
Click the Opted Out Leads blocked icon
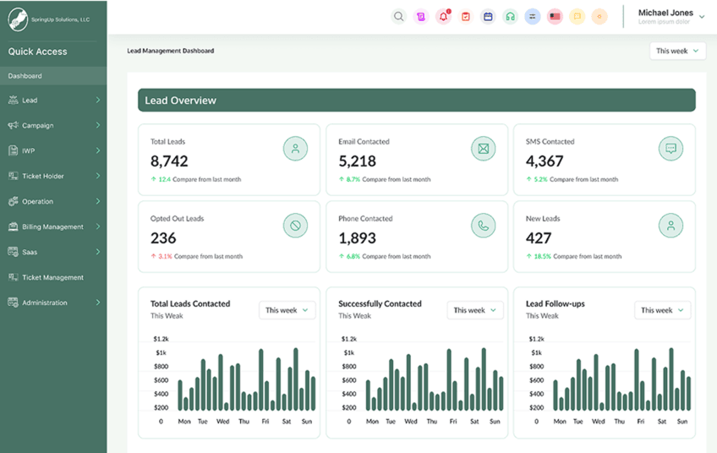click(x=295, y=225)
